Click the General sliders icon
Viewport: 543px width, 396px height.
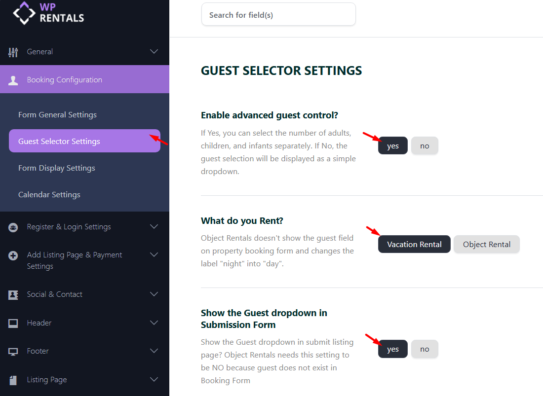point(13,52)
